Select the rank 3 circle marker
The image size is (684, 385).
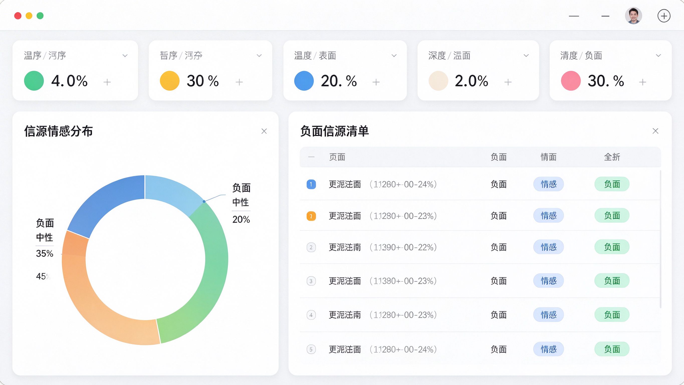tap(311, 281)
